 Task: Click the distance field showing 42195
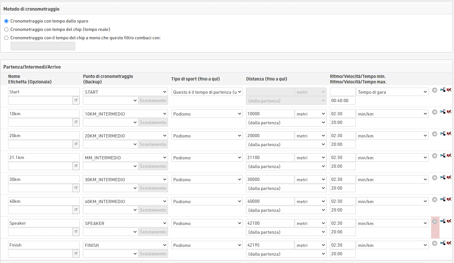(x=270, y=245)
